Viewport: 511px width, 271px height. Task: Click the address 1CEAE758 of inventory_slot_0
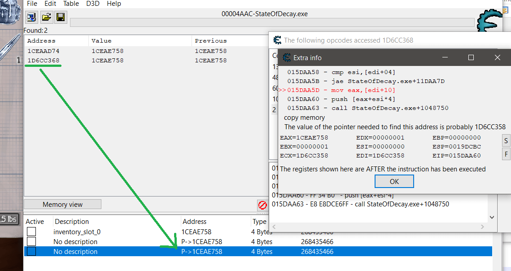pos(197,232)
